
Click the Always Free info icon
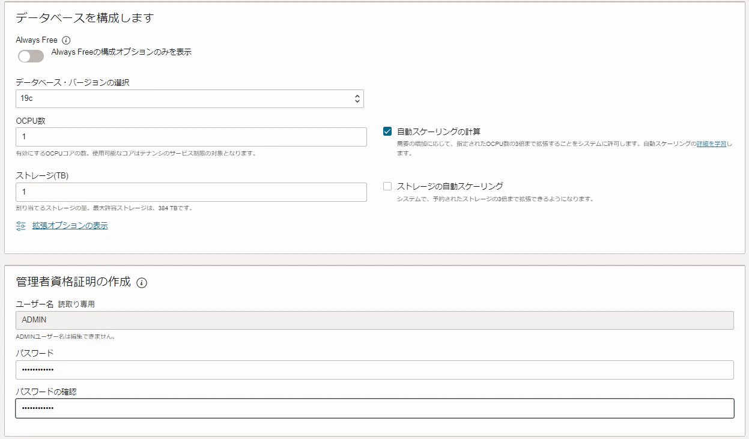(x=66, y=40)
